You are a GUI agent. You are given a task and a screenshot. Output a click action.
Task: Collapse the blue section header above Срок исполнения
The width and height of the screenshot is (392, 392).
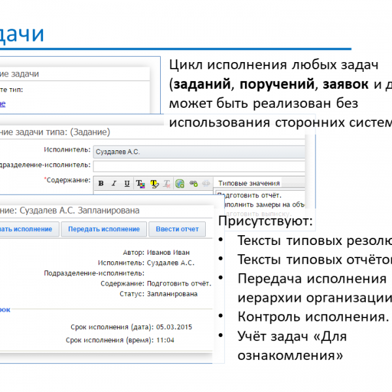click(5, 309)
